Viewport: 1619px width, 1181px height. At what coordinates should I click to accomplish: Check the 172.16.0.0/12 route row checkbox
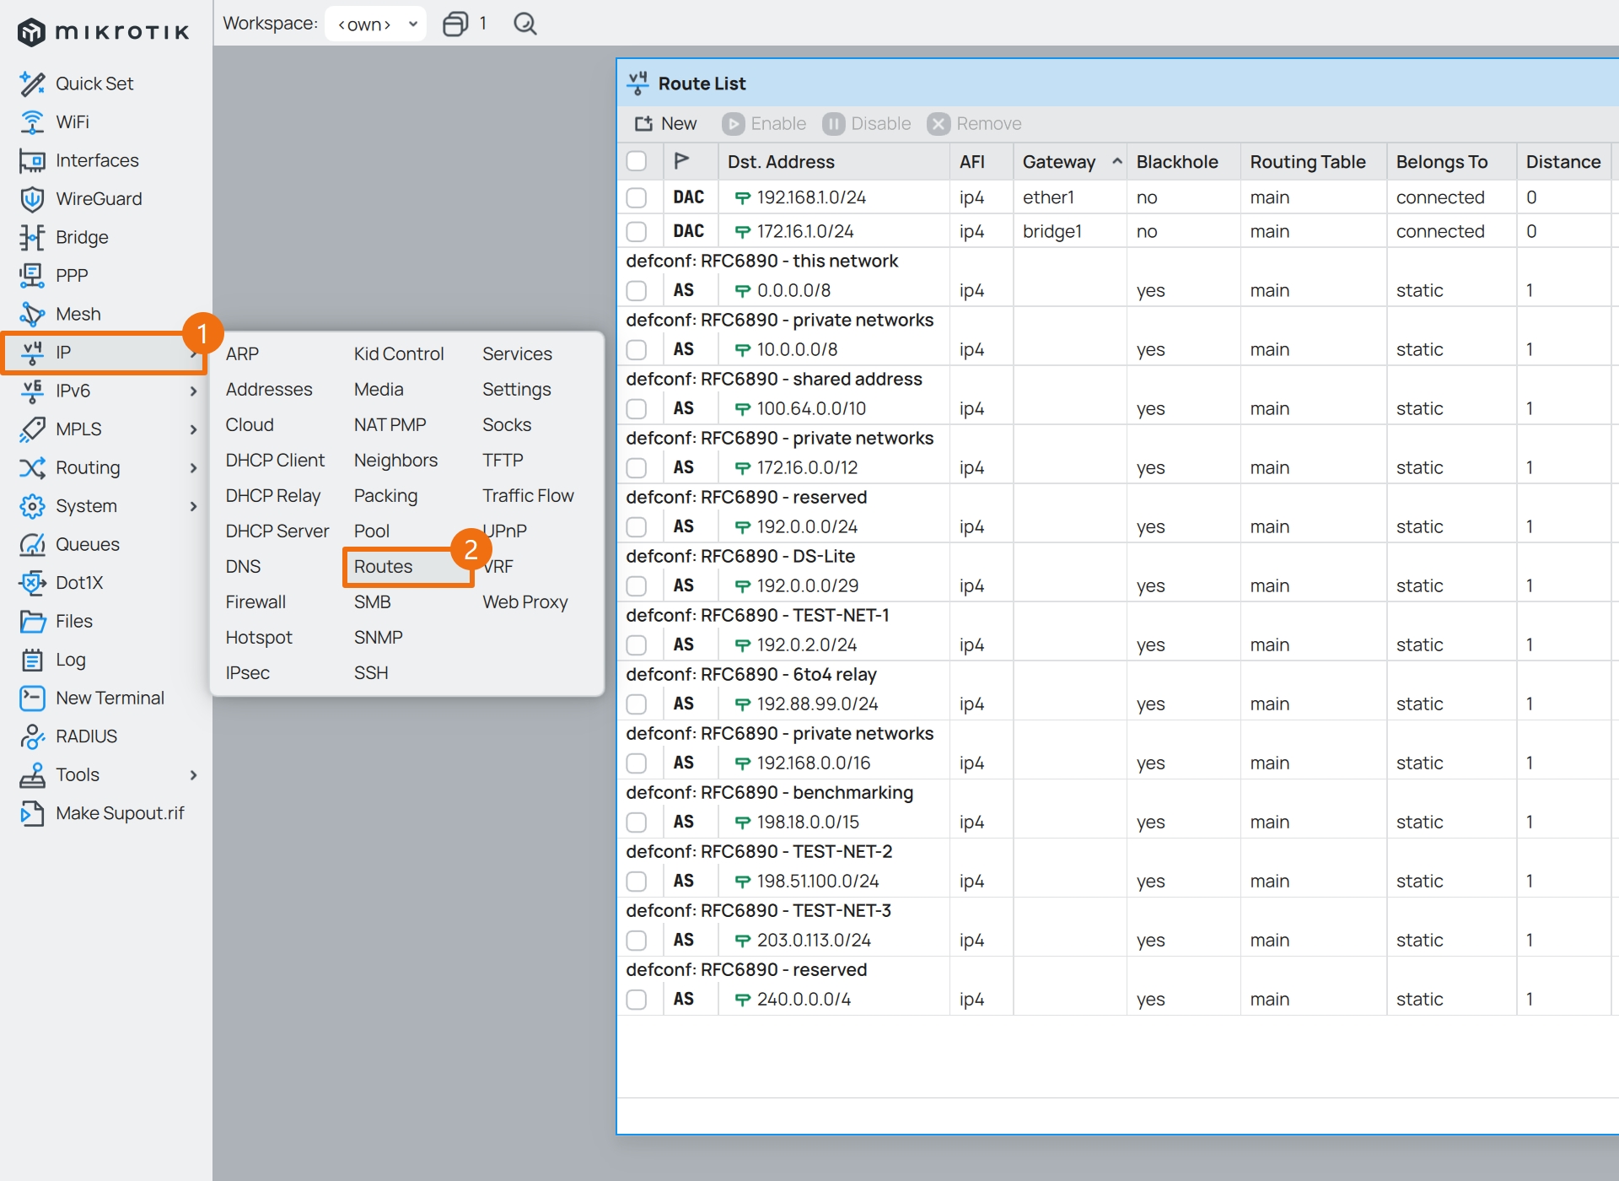pyautogui.click(x=637, y=467)
